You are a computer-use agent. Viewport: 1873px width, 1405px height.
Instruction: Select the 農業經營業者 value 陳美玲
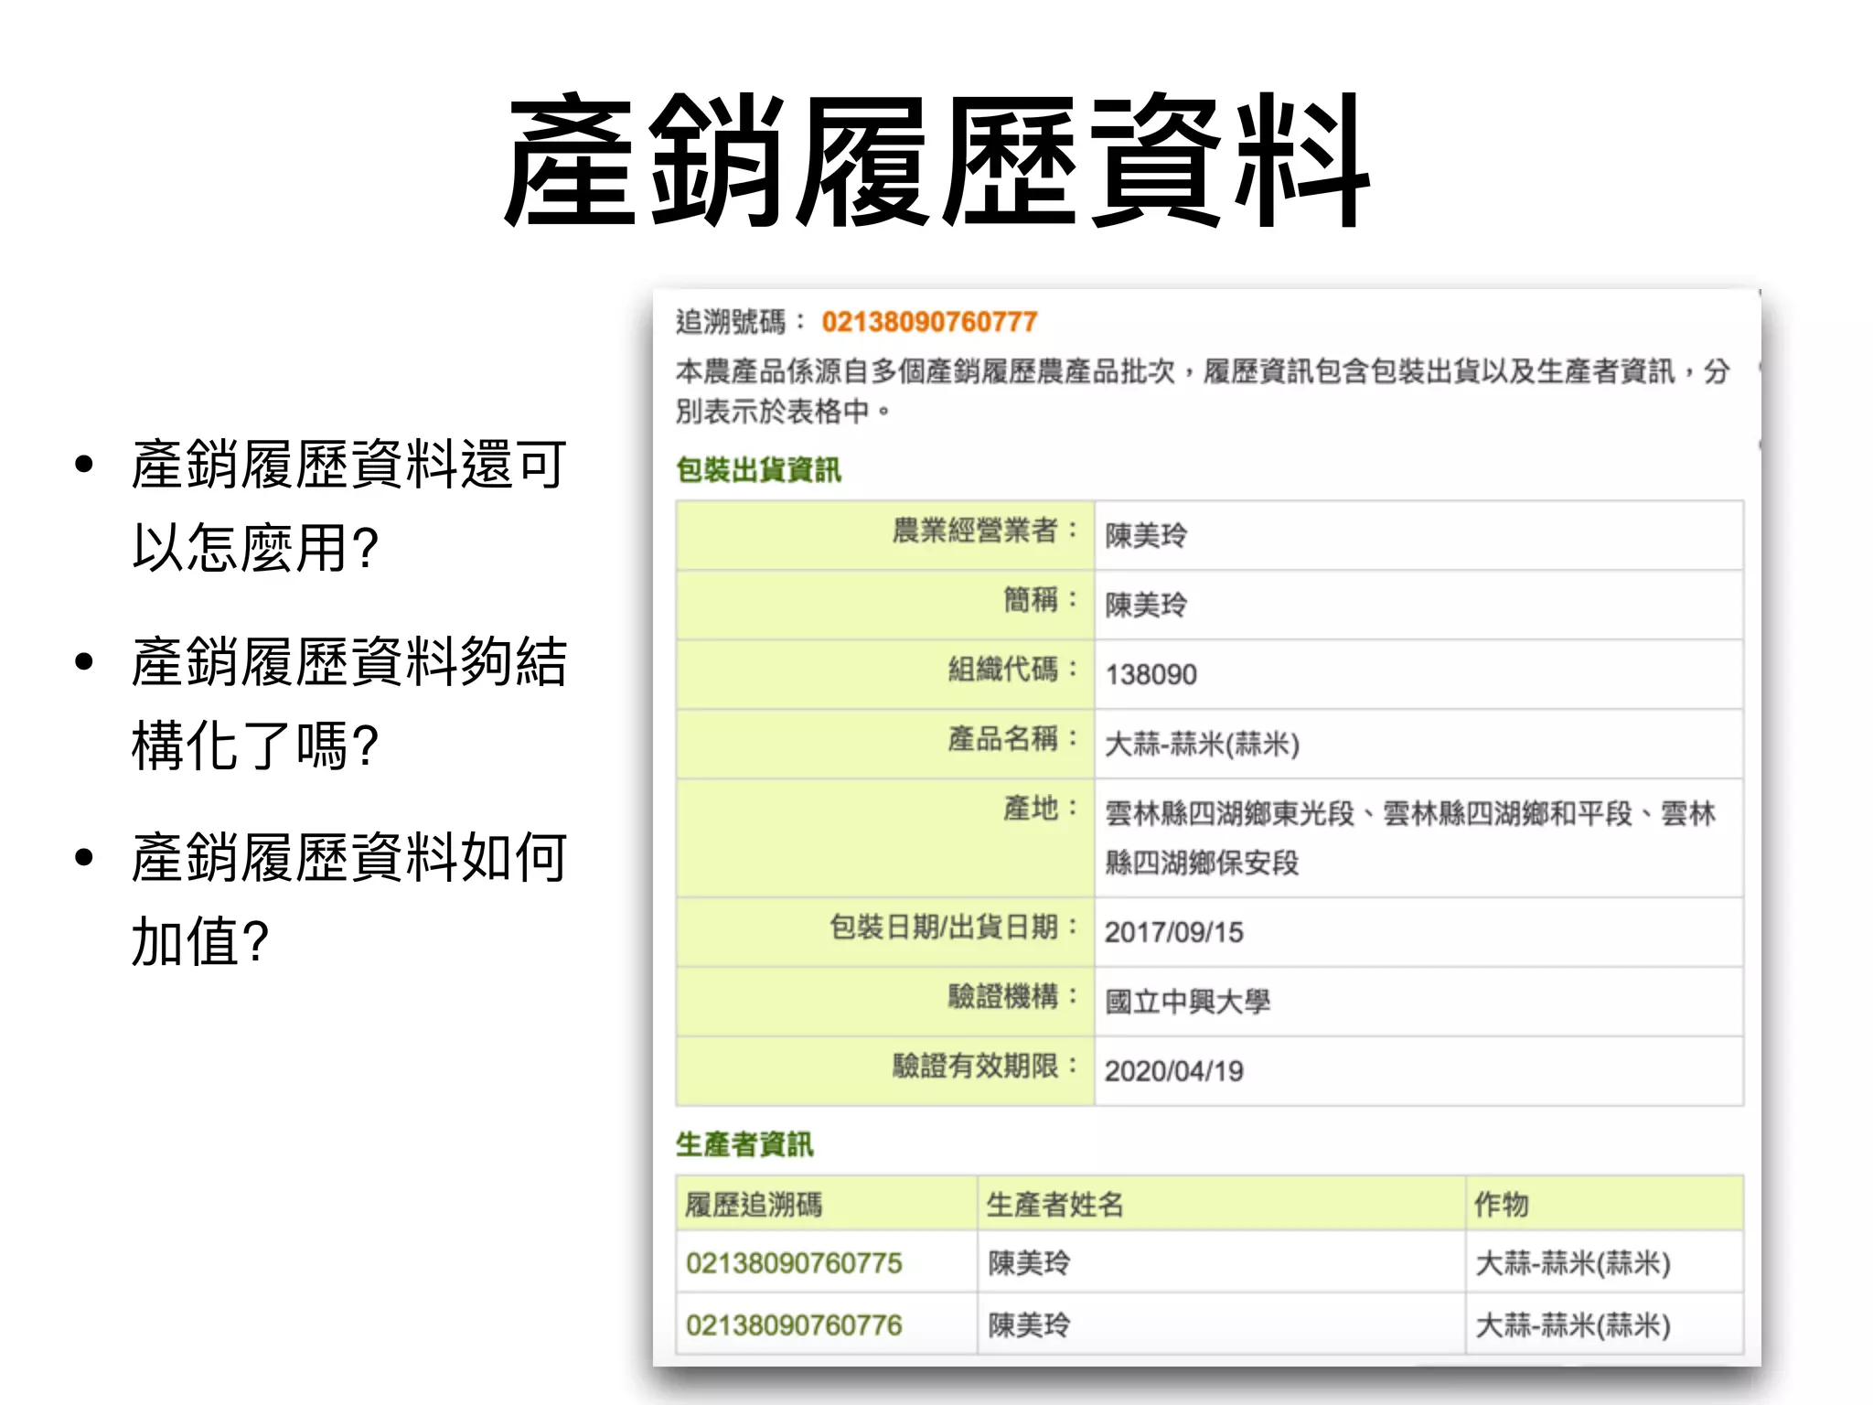coord(1146,535)
